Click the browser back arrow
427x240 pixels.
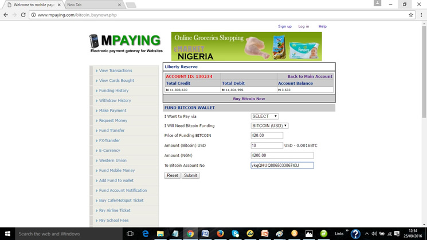[6, 15]
